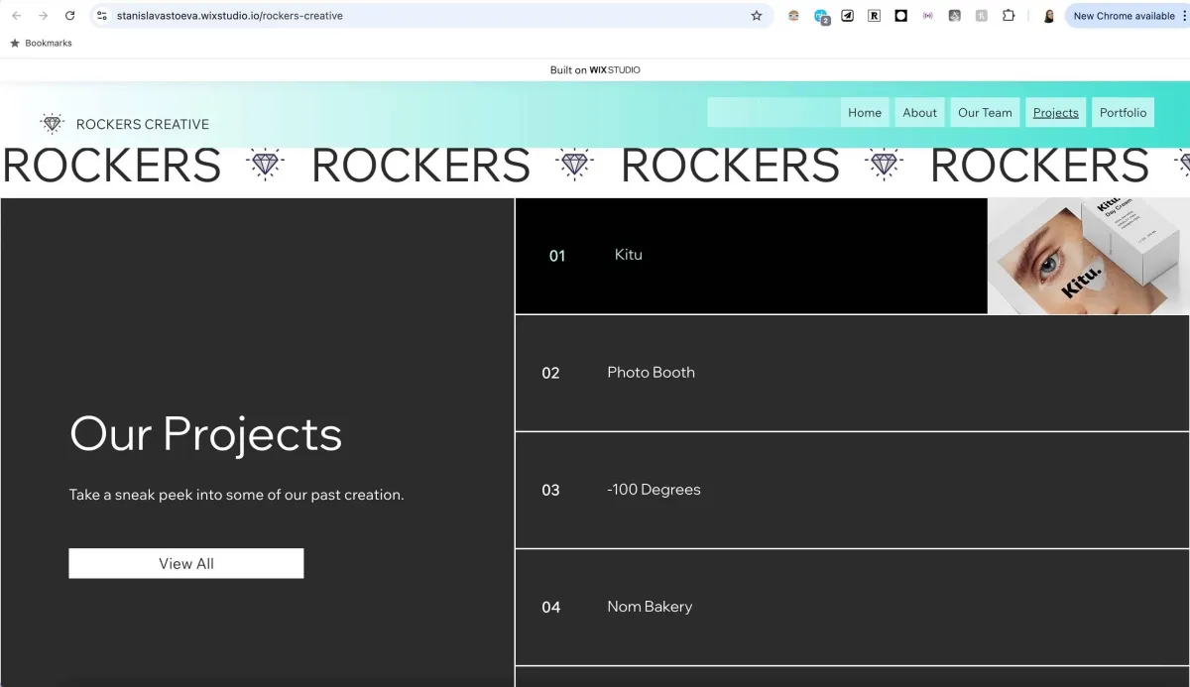Click the Our Projects heading
Screen dimensions: 1190x687
tap(205, 433)
